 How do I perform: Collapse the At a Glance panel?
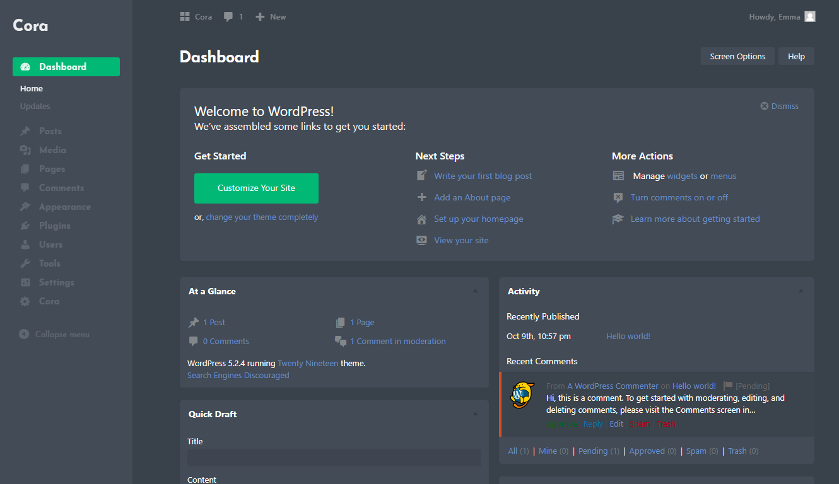pos(475,291)
